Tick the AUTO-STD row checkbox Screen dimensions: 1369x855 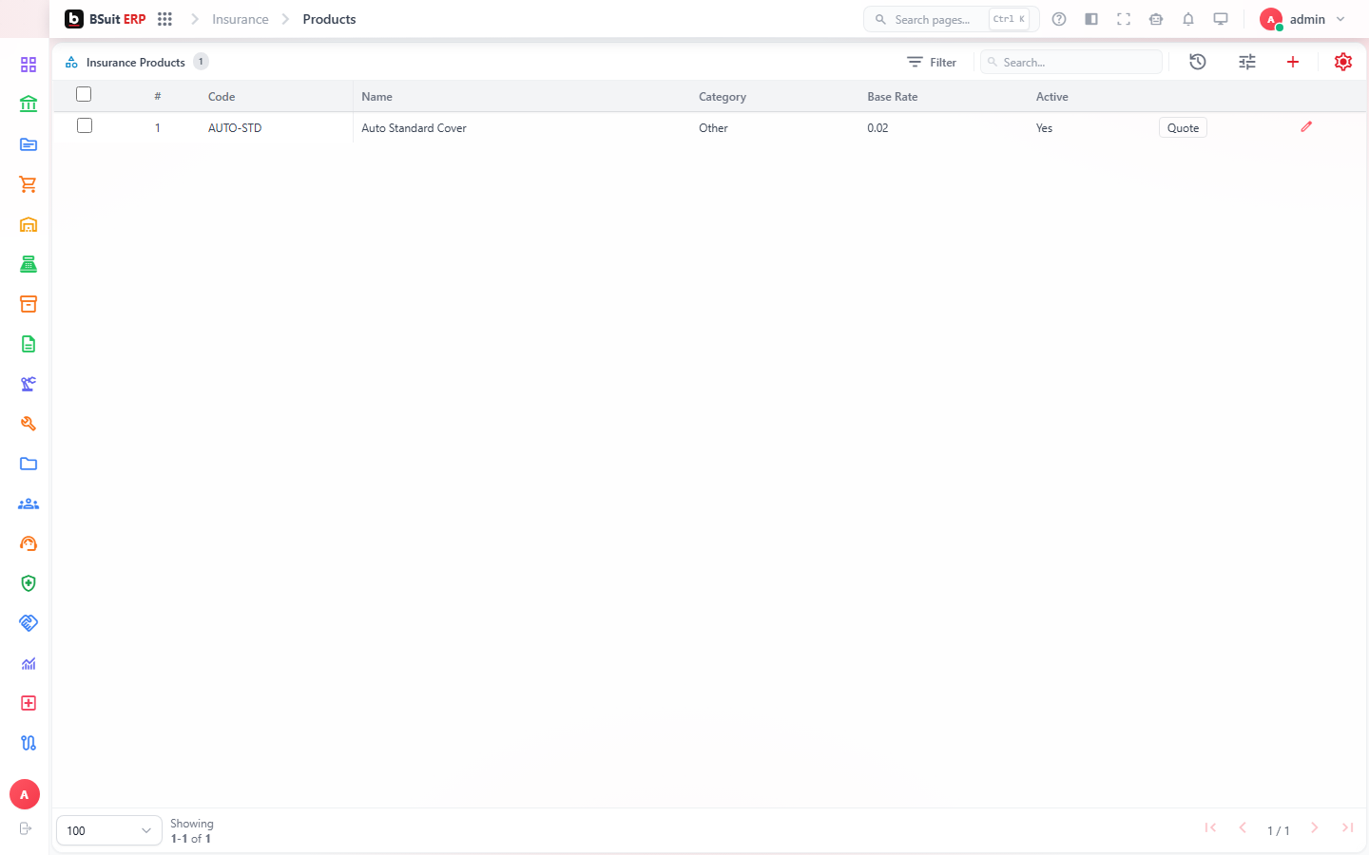point(85,125)
